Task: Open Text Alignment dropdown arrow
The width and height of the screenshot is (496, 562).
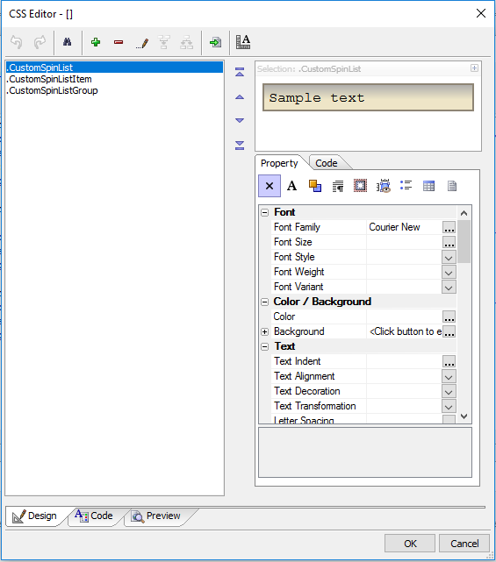Action: (x=449, y=377)
